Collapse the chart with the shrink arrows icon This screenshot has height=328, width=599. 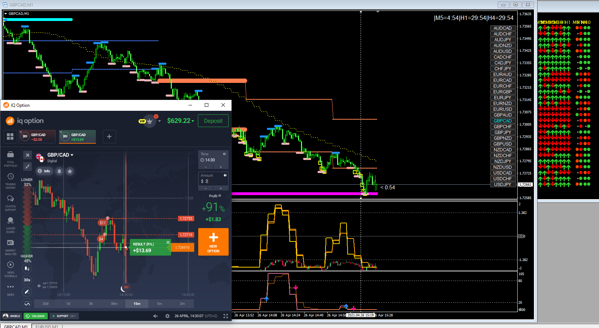tap(27, 166)
